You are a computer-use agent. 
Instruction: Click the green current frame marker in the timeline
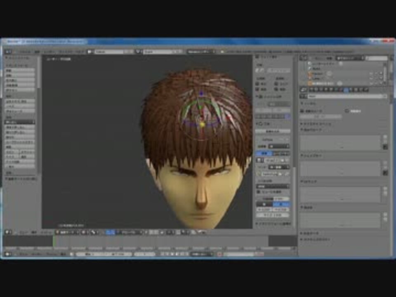pos(53,241)
